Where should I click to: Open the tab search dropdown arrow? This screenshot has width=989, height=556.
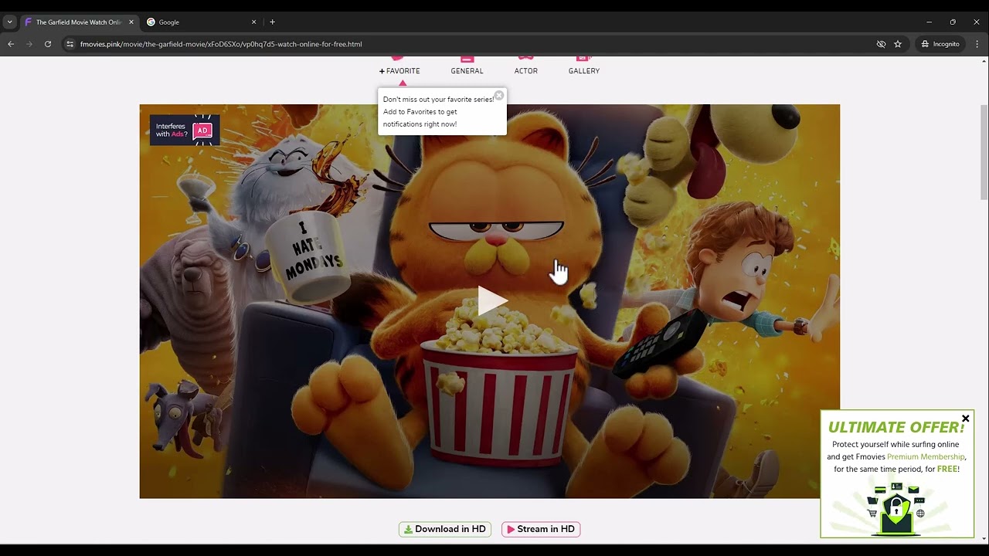coord(9,22)
